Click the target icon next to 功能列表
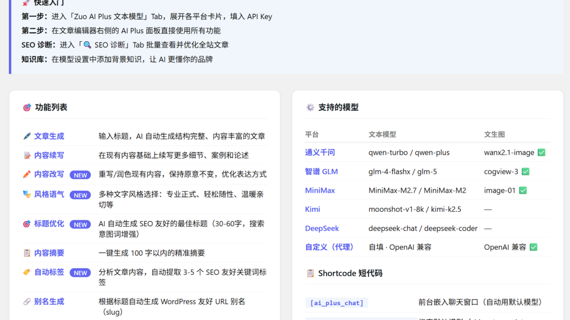570x320 pixels. [27, 108]
